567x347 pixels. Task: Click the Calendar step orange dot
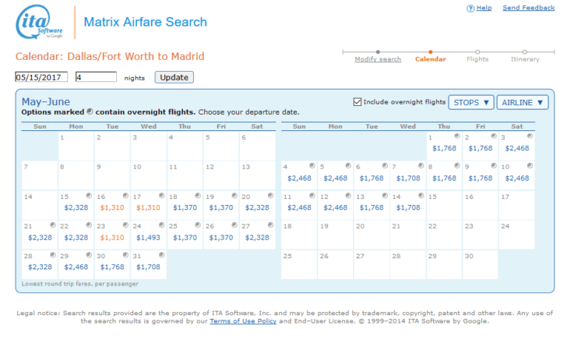[430, 51]
